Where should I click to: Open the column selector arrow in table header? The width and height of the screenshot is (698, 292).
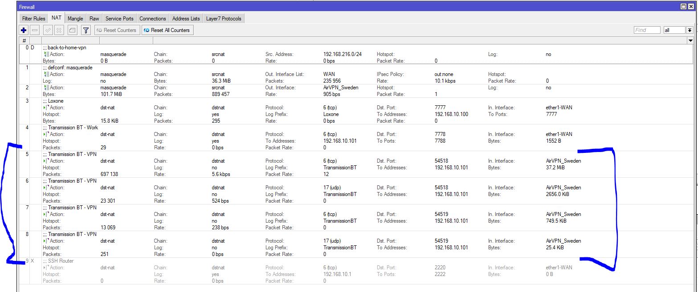(690, 40)
